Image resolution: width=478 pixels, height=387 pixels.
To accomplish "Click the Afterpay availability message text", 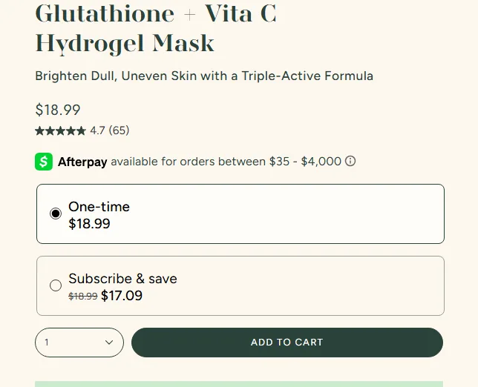I will click(226, 162).
